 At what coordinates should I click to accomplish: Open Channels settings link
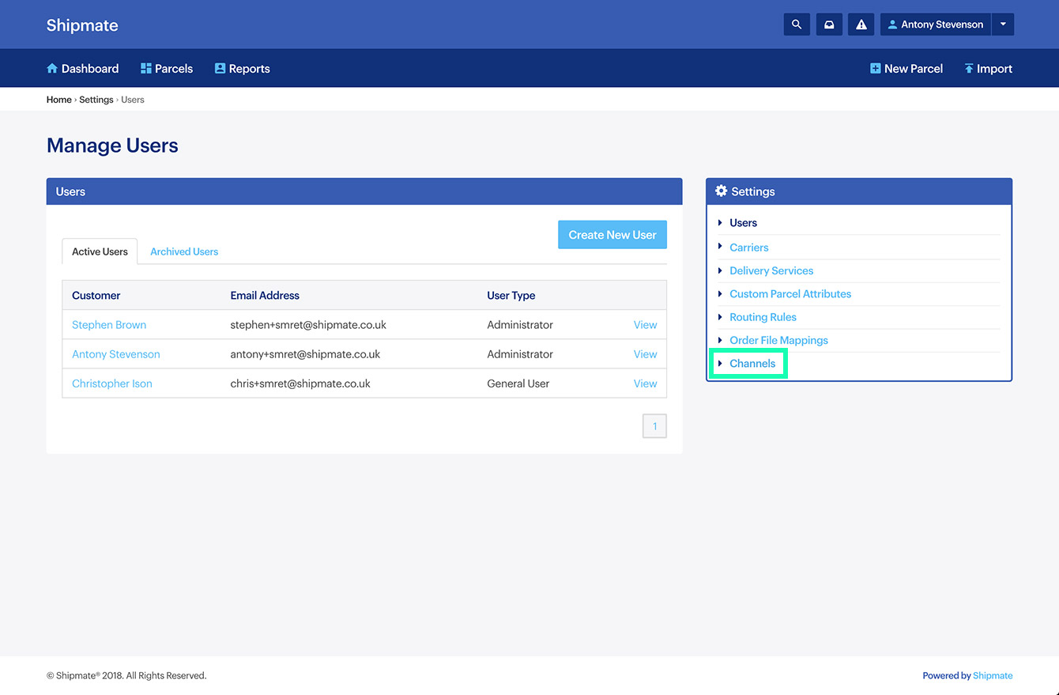pyautogui.click(x=752, y=364)
